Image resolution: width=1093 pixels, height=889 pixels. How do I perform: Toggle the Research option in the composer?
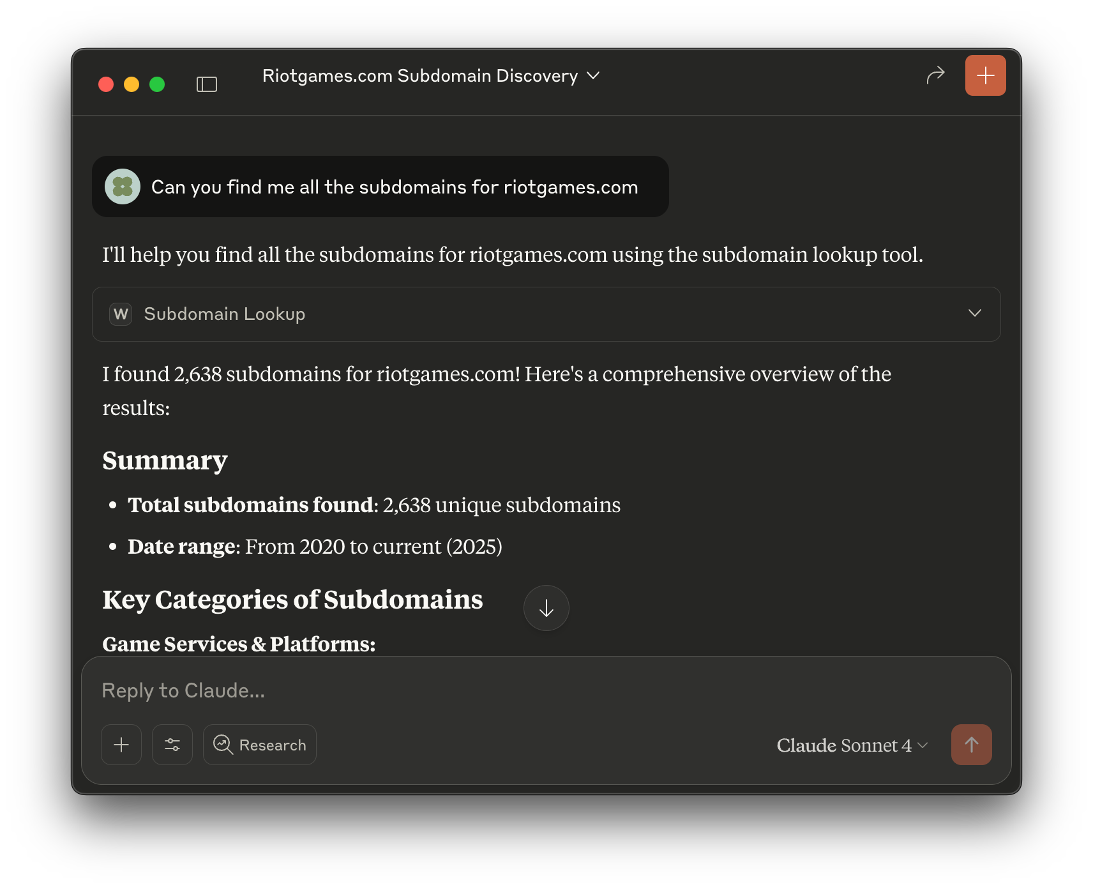pos(259,745)
